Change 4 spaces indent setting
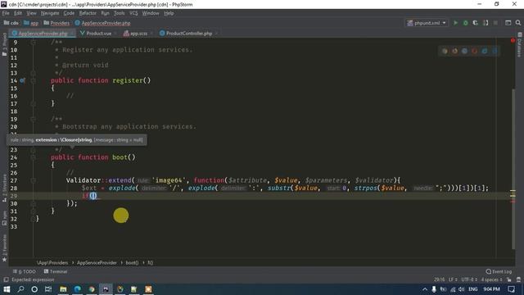The image size is (524, 295). (x=491, y=279)
